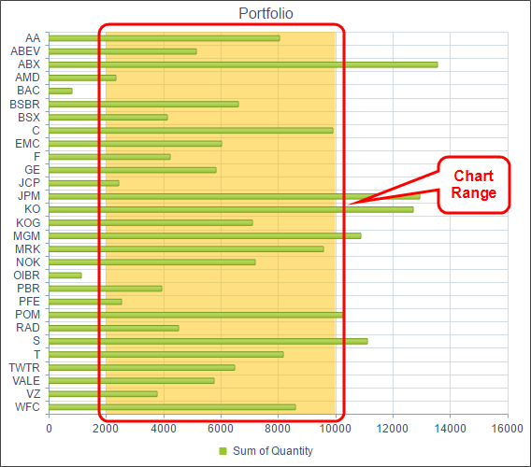The height and width of the screenshot is (467, 531).
Task: Select the OIBR data bar
Action: pos(65,276)
